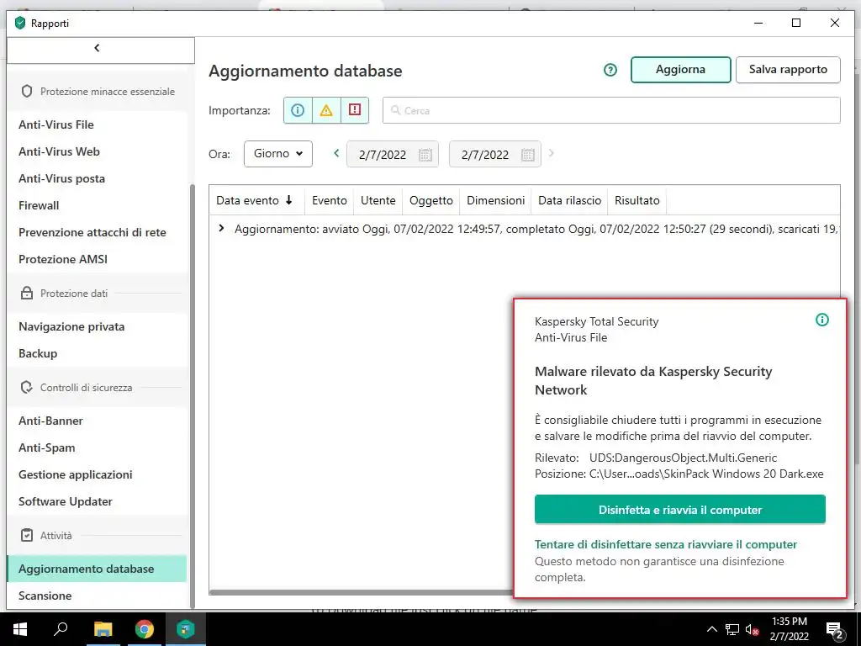Open File Explorer from the taskbar
The image size is (861, 646).
[x=103, y=629]
